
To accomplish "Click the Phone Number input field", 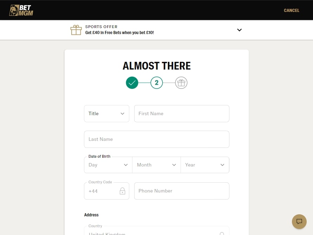I will [x=182, y=191].
